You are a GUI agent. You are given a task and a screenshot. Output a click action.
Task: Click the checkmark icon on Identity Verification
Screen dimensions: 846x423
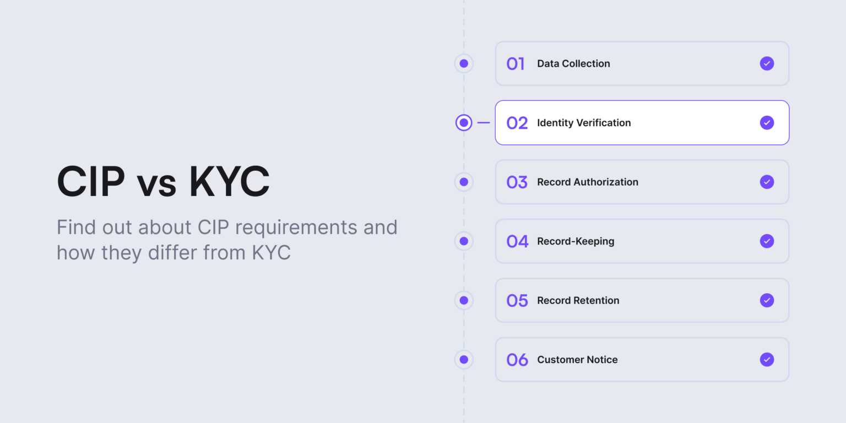pyautogui.click(x=767, y=122)
